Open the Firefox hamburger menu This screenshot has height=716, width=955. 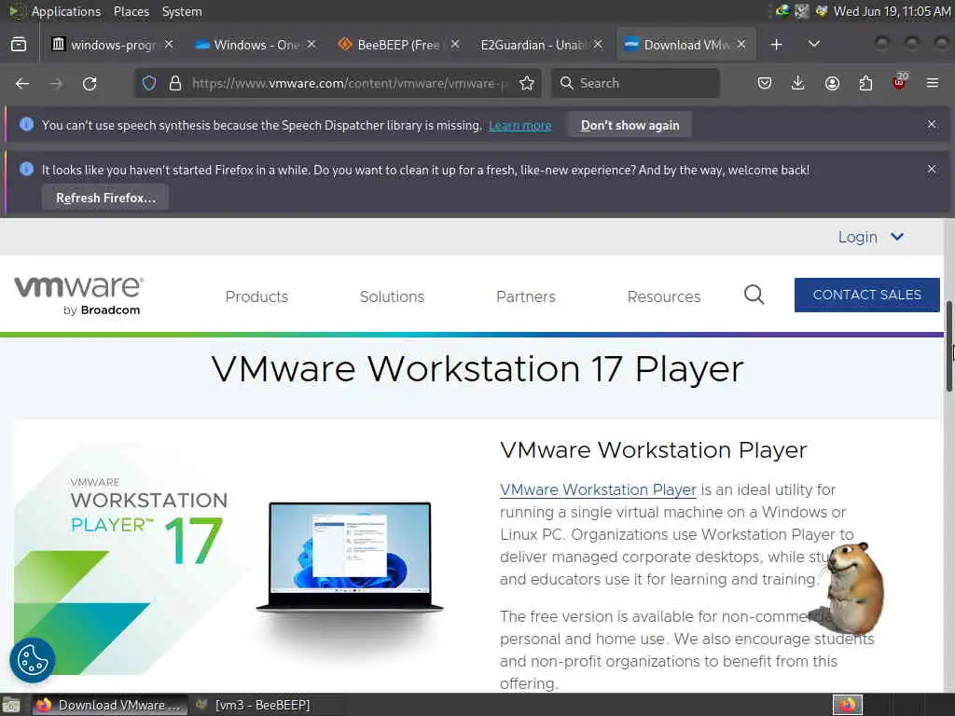tap(933, 83)
